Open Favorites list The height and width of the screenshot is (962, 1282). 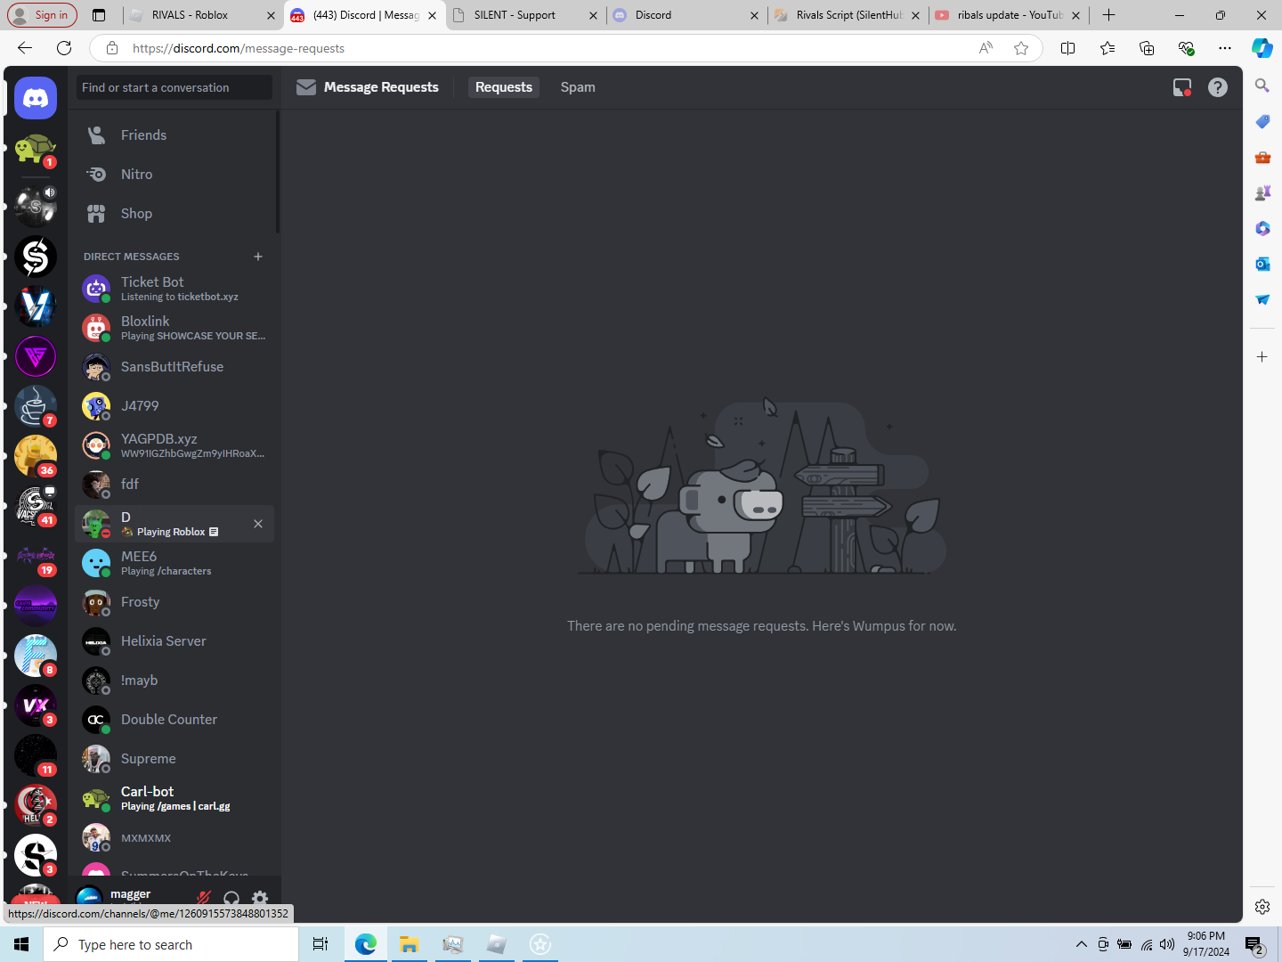(1108, 48)
